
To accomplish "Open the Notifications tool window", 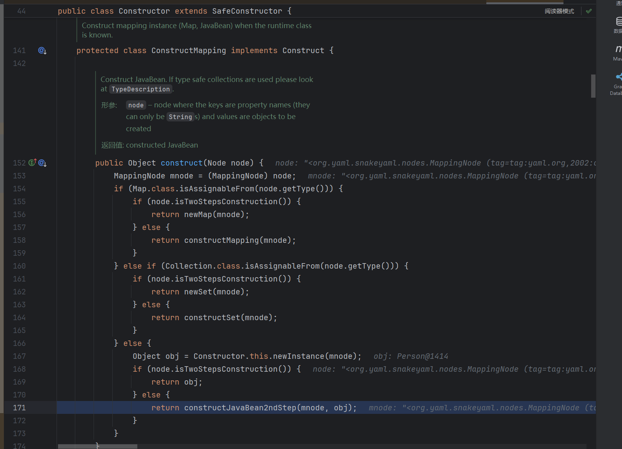I will (x=618, y=3).
